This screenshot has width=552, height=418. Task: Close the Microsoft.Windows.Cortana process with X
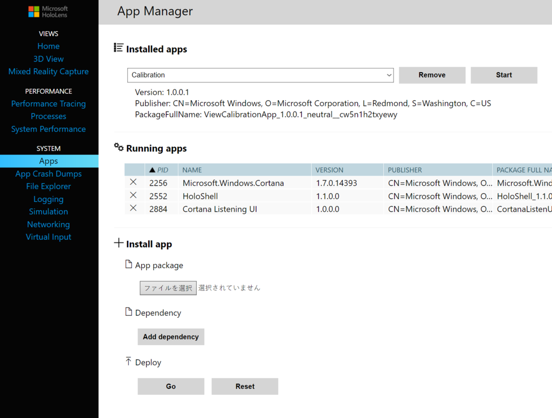click(133, 182)
